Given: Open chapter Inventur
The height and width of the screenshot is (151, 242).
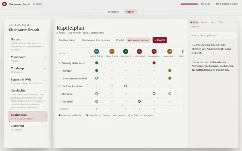Looking at the screenshot, I should 66,71.
